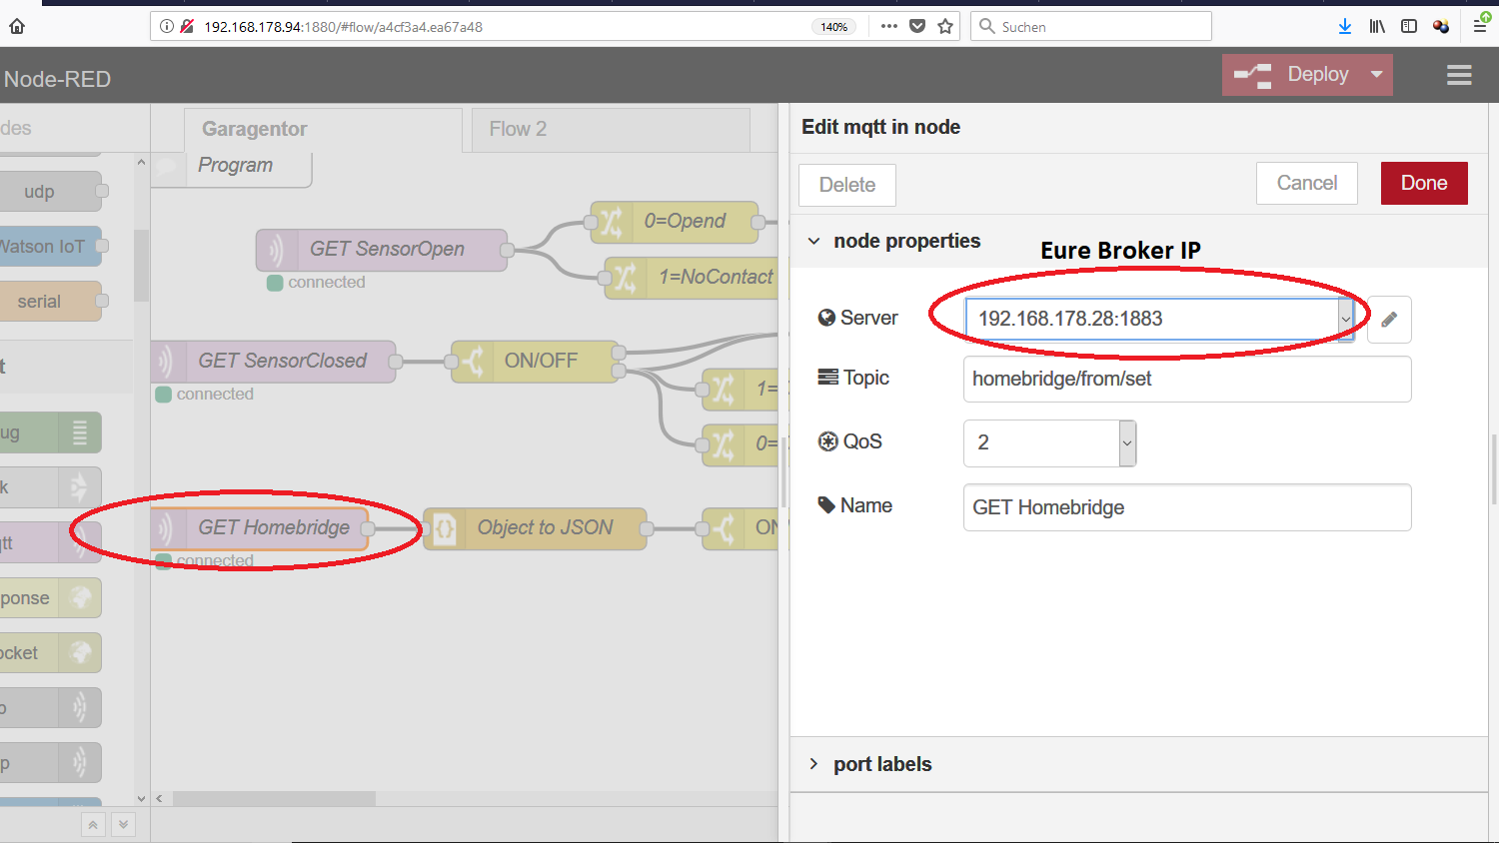Collapse the node properties section

click(814, 242)
